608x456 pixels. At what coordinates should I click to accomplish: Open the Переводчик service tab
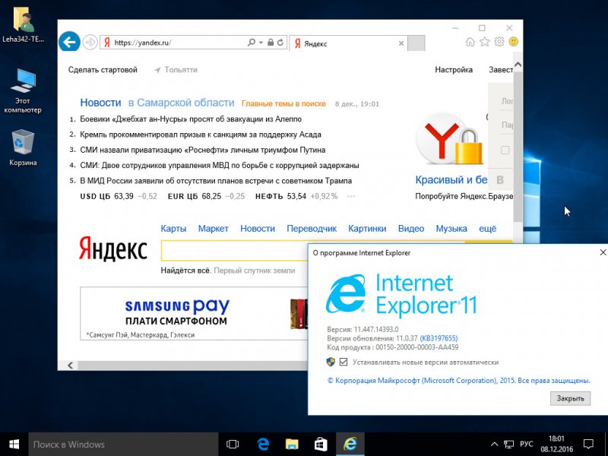[312, 229]
